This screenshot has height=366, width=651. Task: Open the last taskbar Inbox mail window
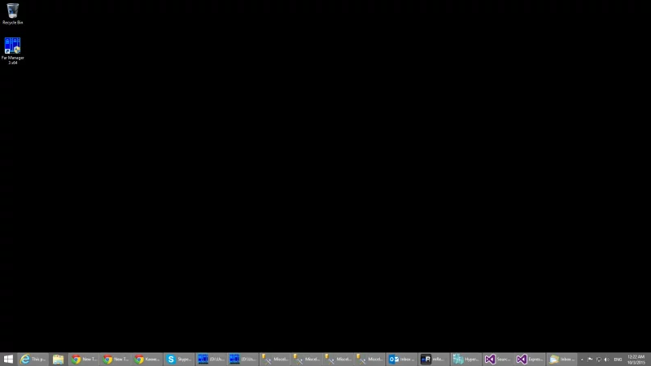click(x=561, y=359)
